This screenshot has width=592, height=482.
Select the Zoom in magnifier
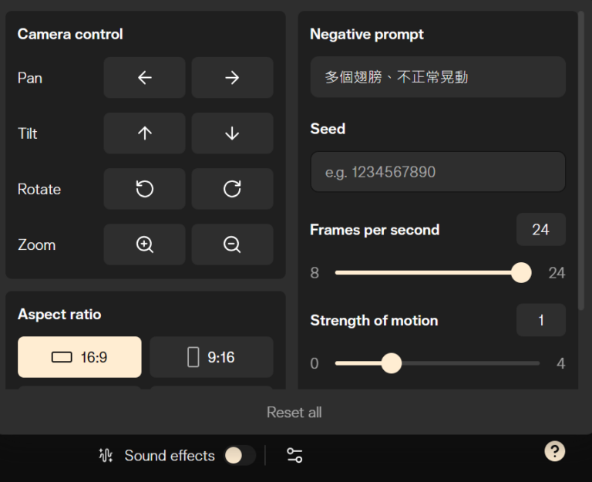[x=144, y=244]
